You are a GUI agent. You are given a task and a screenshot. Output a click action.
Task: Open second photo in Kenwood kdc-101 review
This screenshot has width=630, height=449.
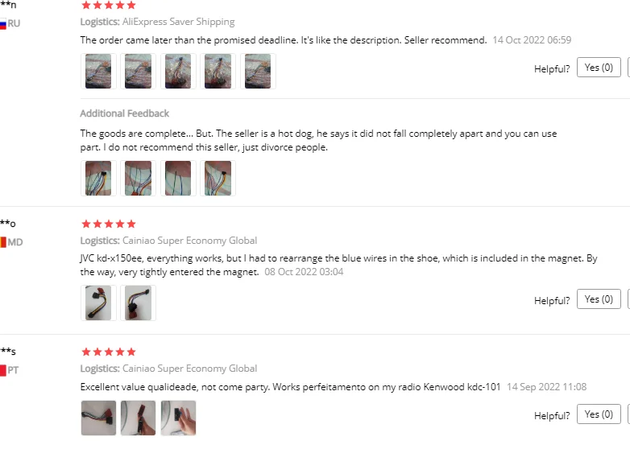139,418
